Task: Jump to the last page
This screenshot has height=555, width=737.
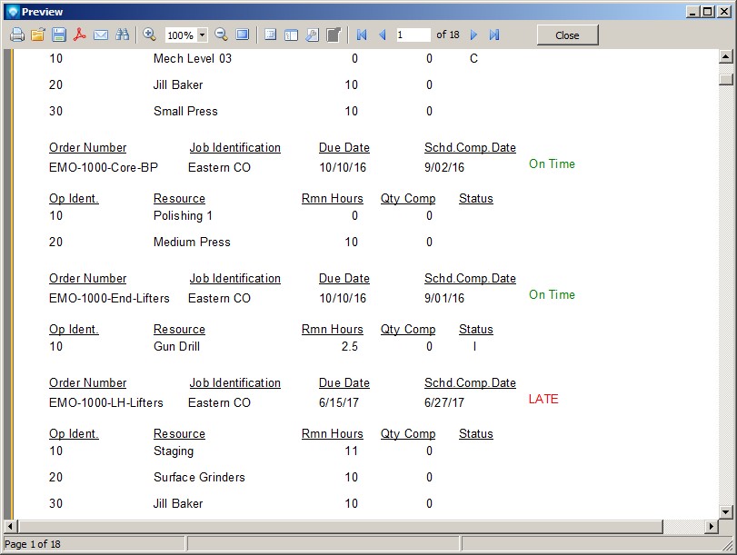Action: 494,35
